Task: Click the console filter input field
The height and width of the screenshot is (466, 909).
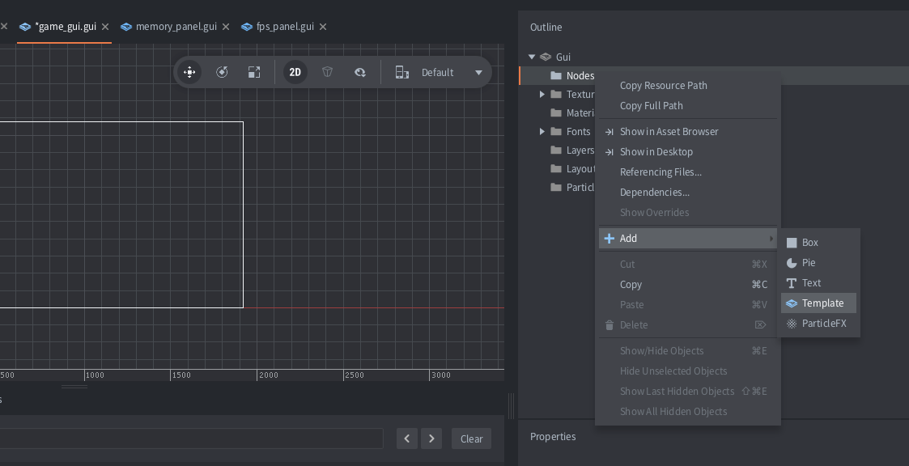Action: point(191,438)
